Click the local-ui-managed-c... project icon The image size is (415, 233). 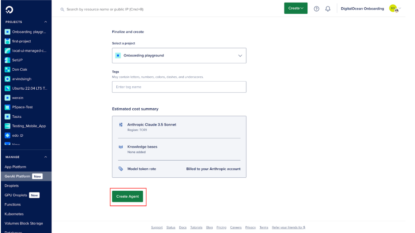(7, 51)
